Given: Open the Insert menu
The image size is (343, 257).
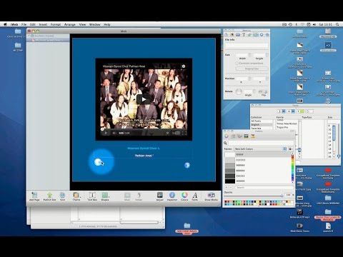Looking at the screenshot, I should point(43,24).
